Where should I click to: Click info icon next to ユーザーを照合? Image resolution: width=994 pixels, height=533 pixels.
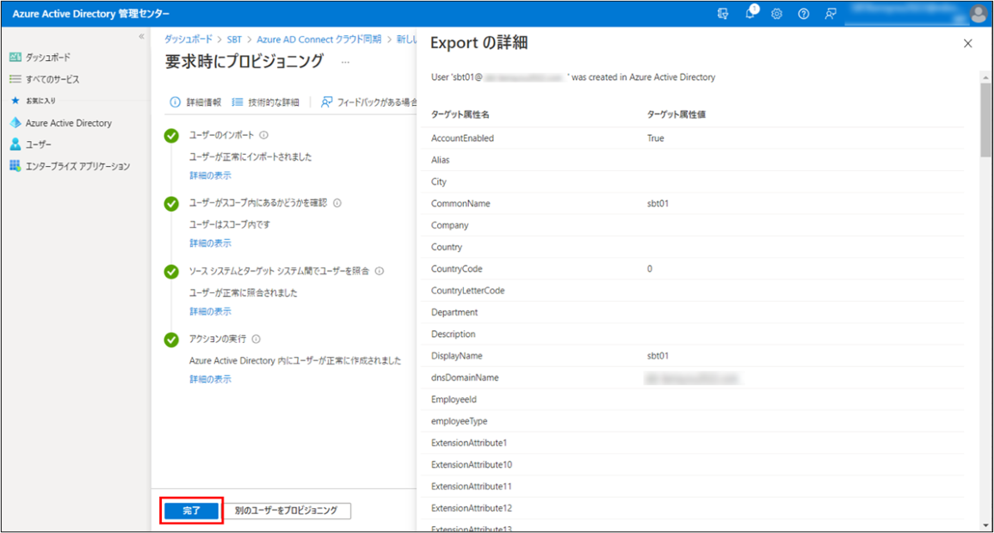coord(379,271)
